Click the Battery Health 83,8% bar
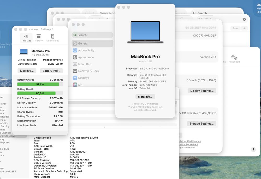Viewport: 261px width, 179px height. [40, 93]
